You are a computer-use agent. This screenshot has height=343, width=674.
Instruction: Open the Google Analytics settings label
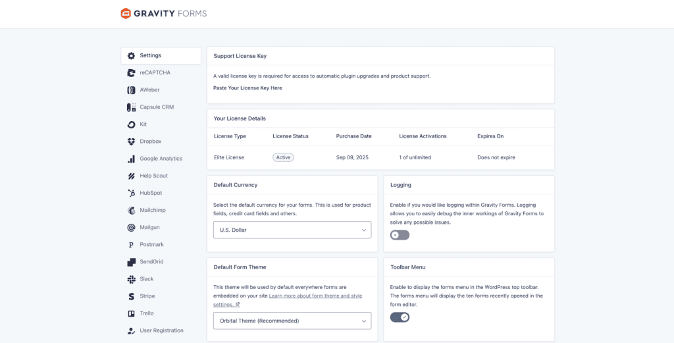[x=161, y=159]
